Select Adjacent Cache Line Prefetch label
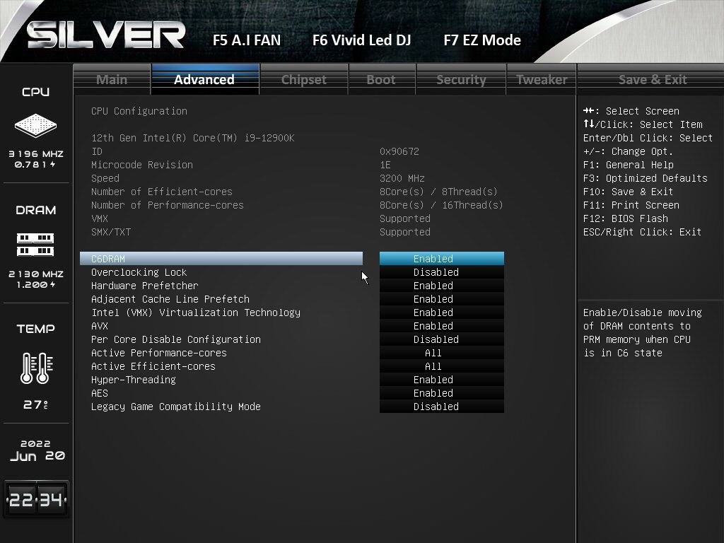Screen dimensions: 724x543 (x=170, y=299)
